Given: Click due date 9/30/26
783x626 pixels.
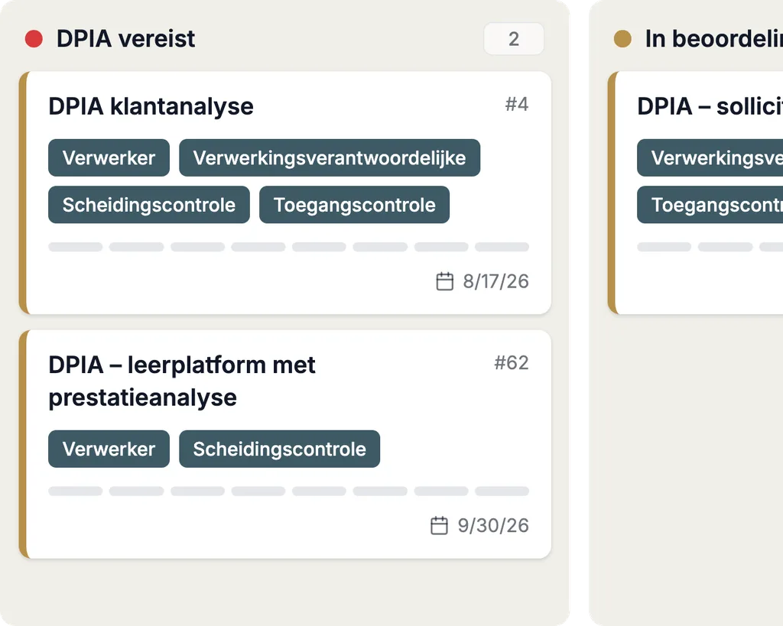Looking at the screenshot, I should tap(493, 526).
